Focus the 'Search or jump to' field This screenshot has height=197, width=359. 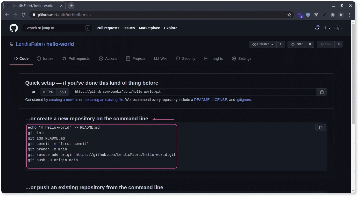click(x=57, y=28)
